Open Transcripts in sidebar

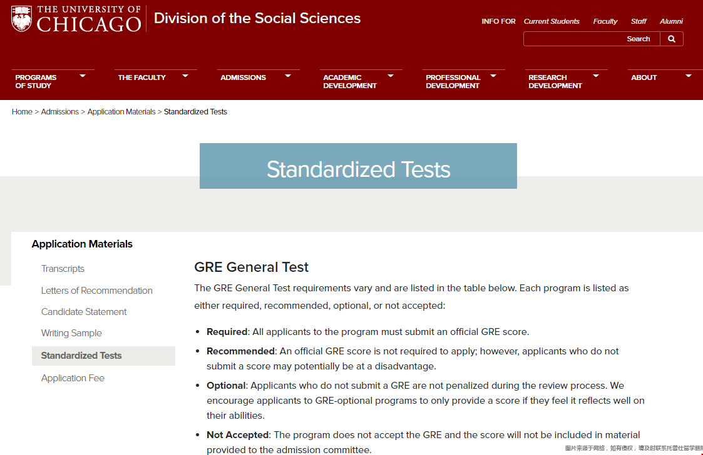63,269
